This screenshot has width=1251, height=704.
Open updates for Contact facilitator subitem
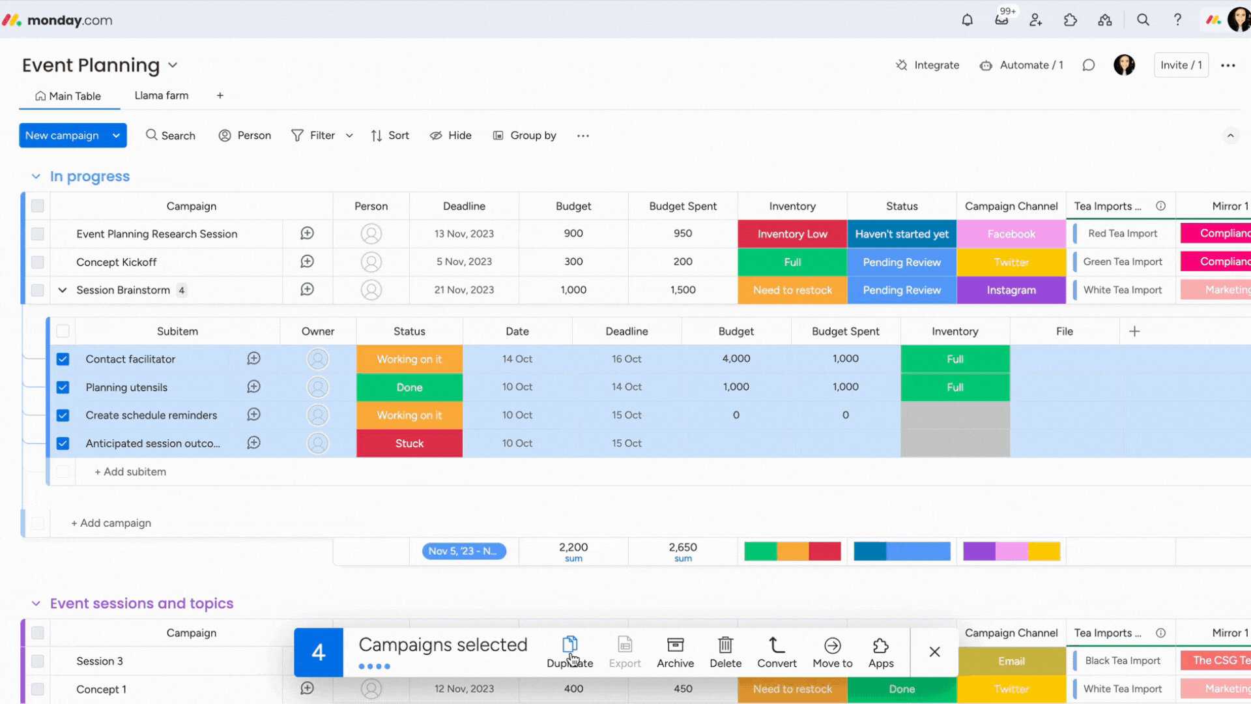pyautogui.click(x=254, y=359)
